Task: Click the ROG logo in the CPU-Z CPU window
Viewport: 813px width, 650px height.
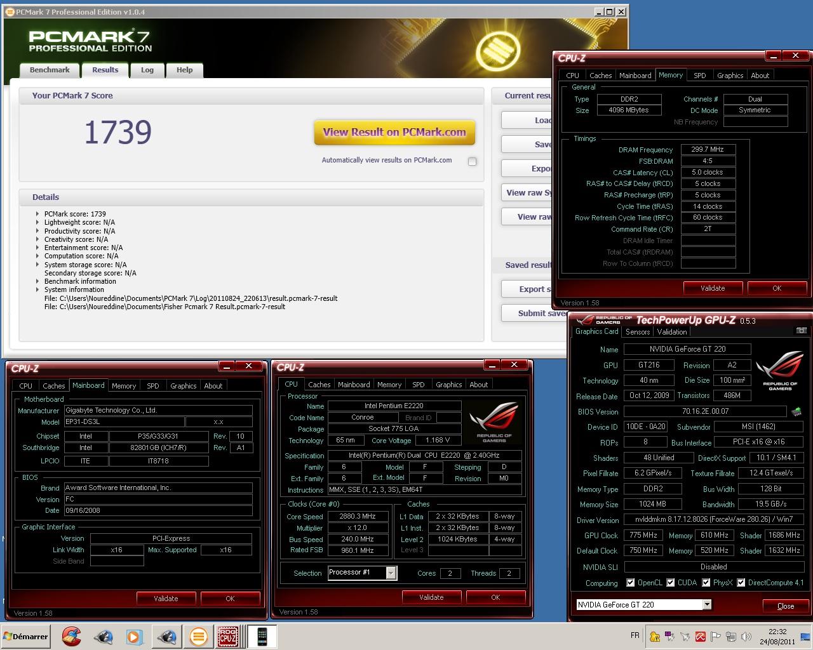Action: 494,423
